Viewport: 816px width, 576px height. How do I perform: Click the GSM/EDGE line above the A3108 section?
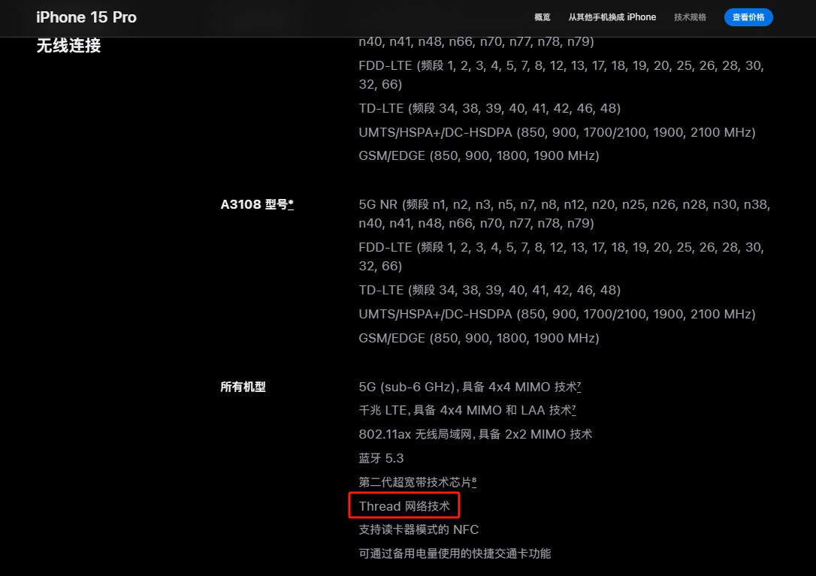click(x=479, y=155)
